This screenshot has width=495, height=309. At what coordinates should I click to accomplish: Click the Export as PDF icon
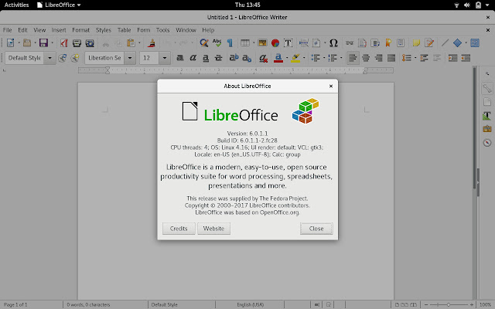click(64, 42)
